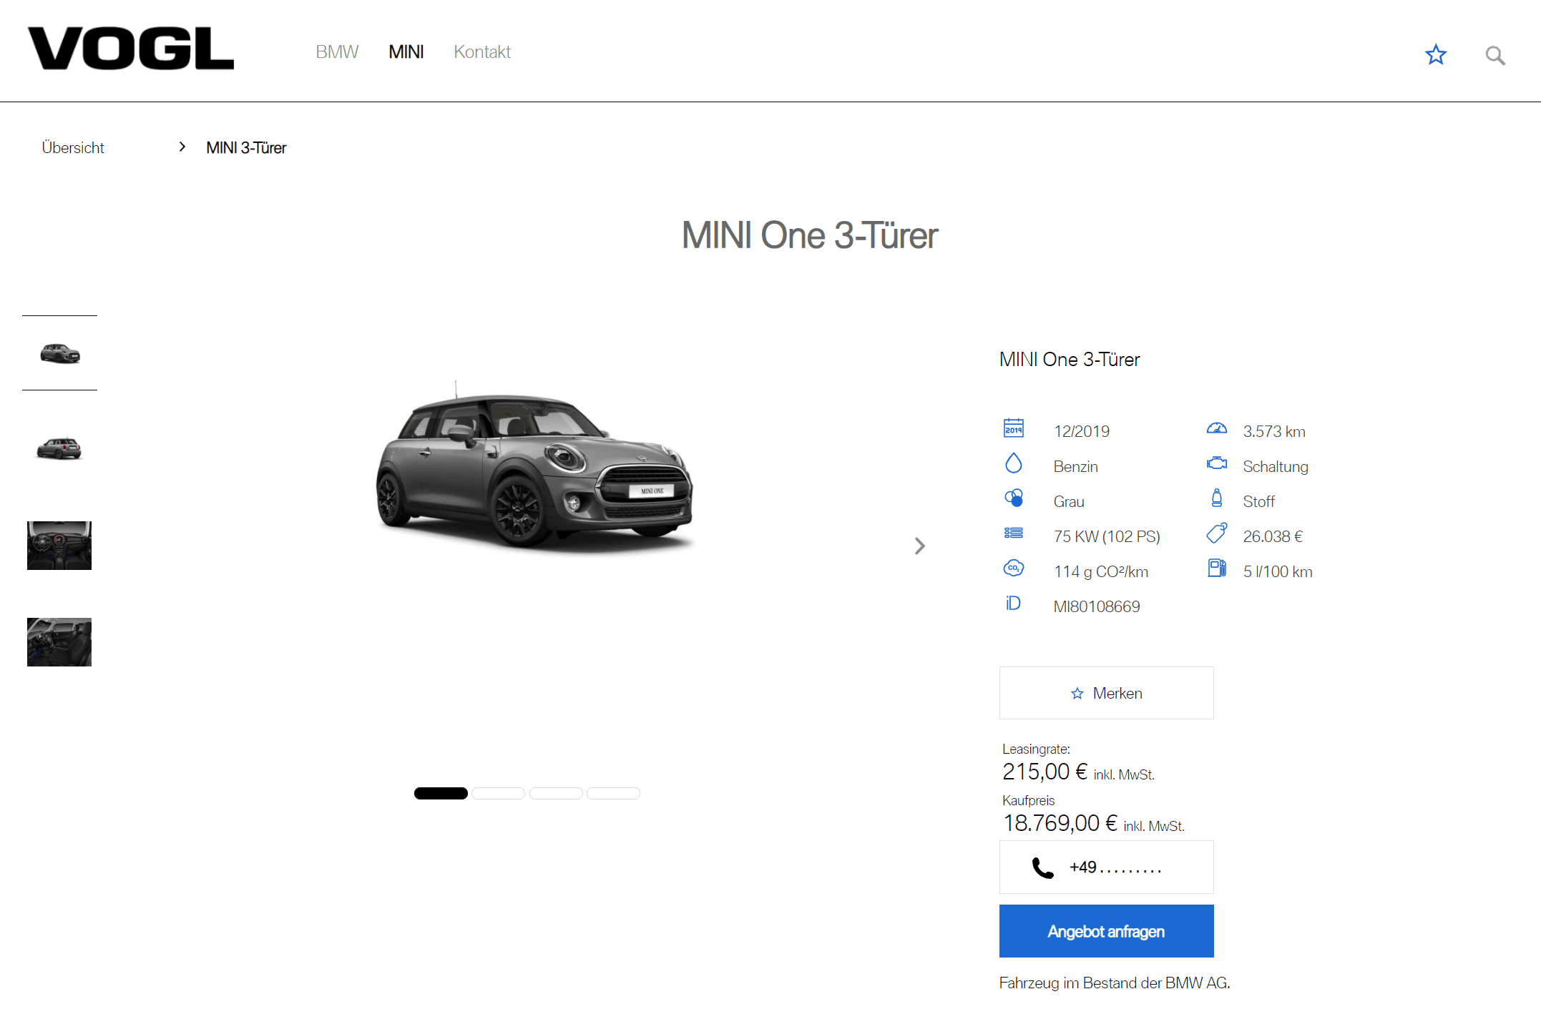This screenshot has height=1014, width=1541.
Task: Select the second car side-view thumbnail
Action: tap(59, 448)
